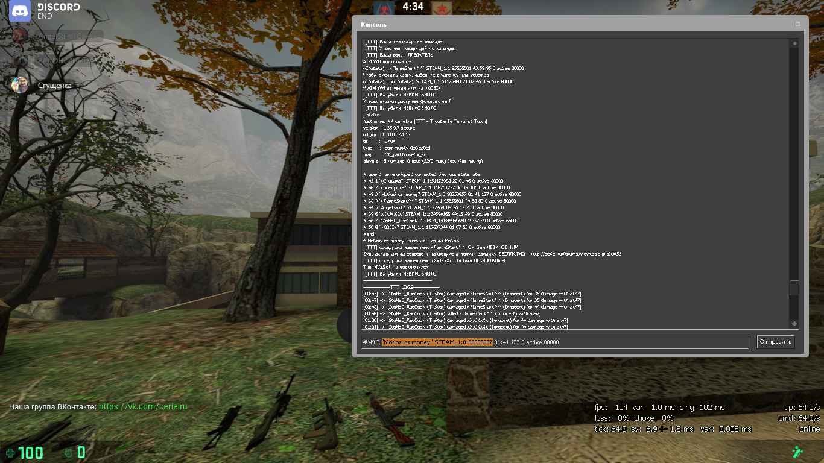
Task: Click the ceriel.ru forum URL in console
Action: pos(576,254)
